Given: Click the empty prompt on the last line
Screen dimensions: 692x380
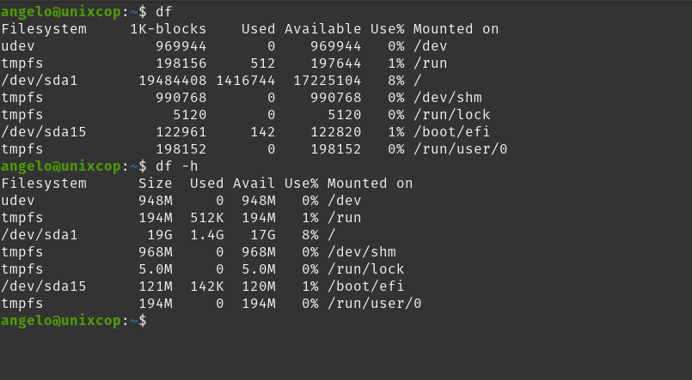Looking at the screenshot, I should click(74, 321).
